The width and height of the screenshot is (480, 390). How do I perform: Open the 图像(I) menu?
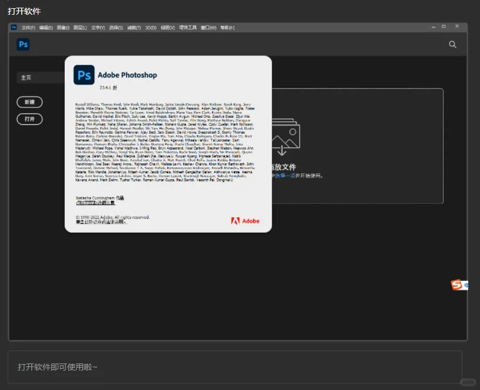tap(63, 28)
